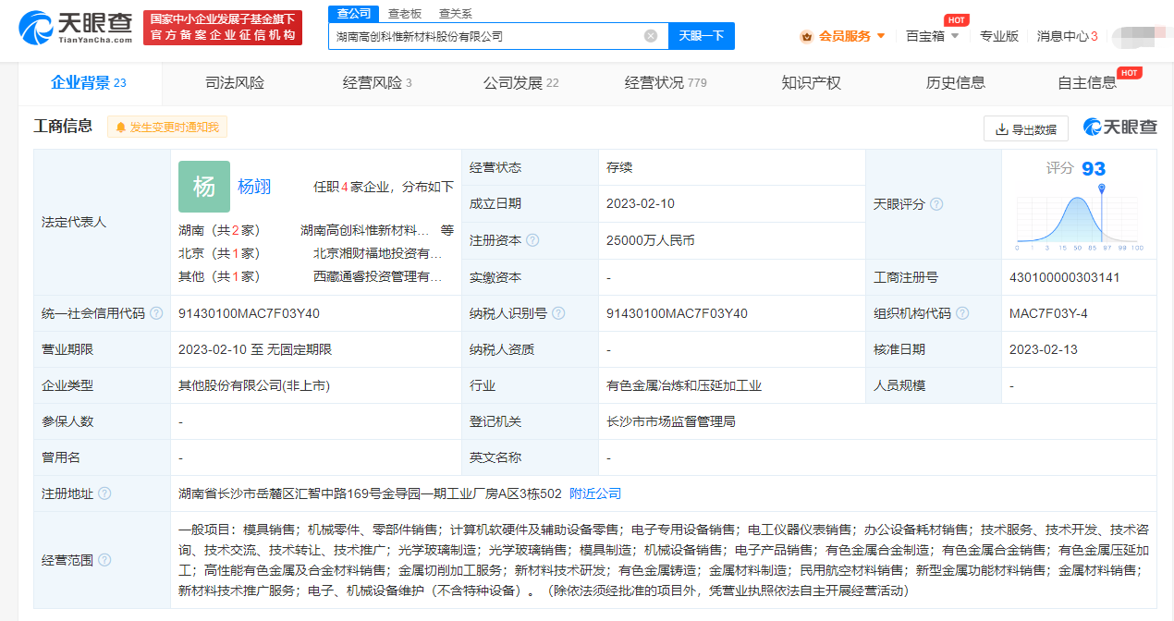The image size is (1174, 621).
Task: Select the score value 93
Action: [x=1094, y=168]
